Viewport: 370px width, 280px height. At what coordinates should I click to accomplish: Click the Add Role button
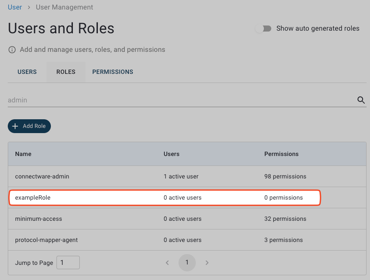(29, 126)
